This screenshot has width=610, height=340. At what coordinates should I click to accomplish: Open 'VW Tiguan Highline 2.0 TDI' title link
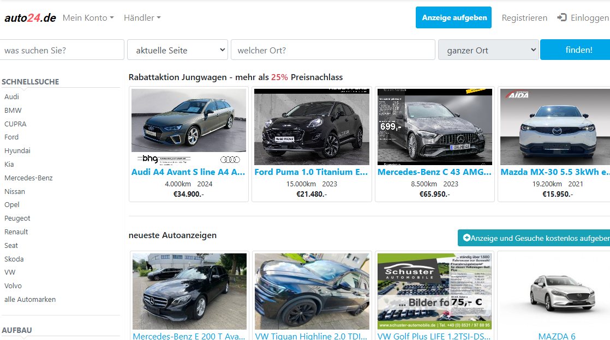pos(311,336)
